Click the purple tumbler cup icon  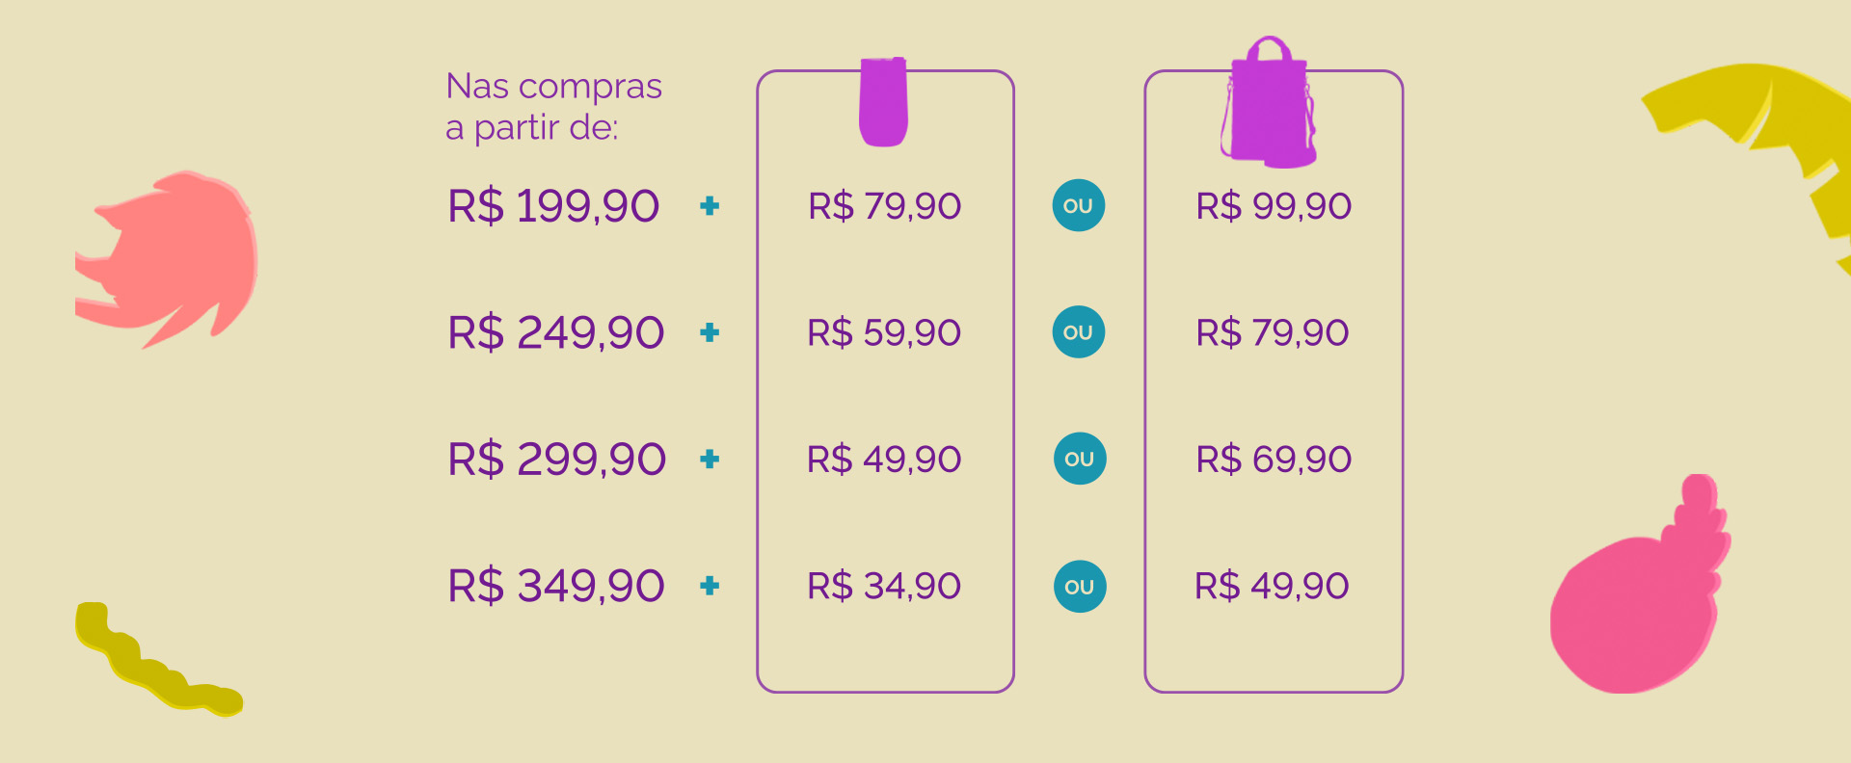[883, 102]
